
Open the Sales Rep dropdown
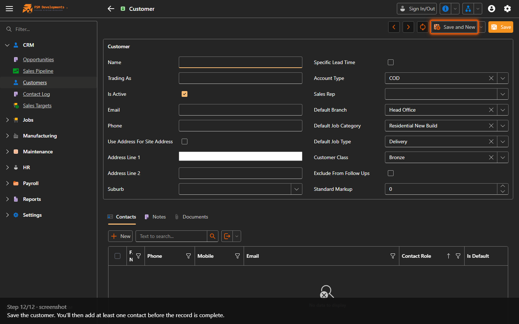503,94
